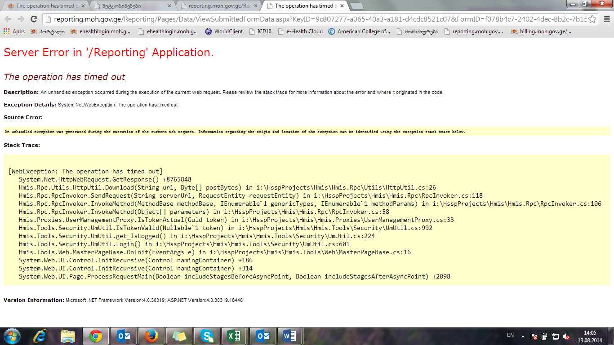
Task: Open Word from the taskbar
Action: [x=290, y=336]
